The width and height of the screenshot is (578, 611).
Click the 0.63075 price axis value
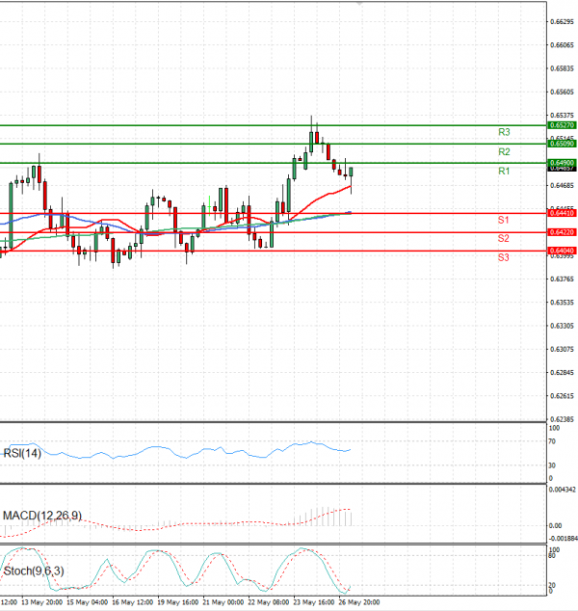(562, 349)
